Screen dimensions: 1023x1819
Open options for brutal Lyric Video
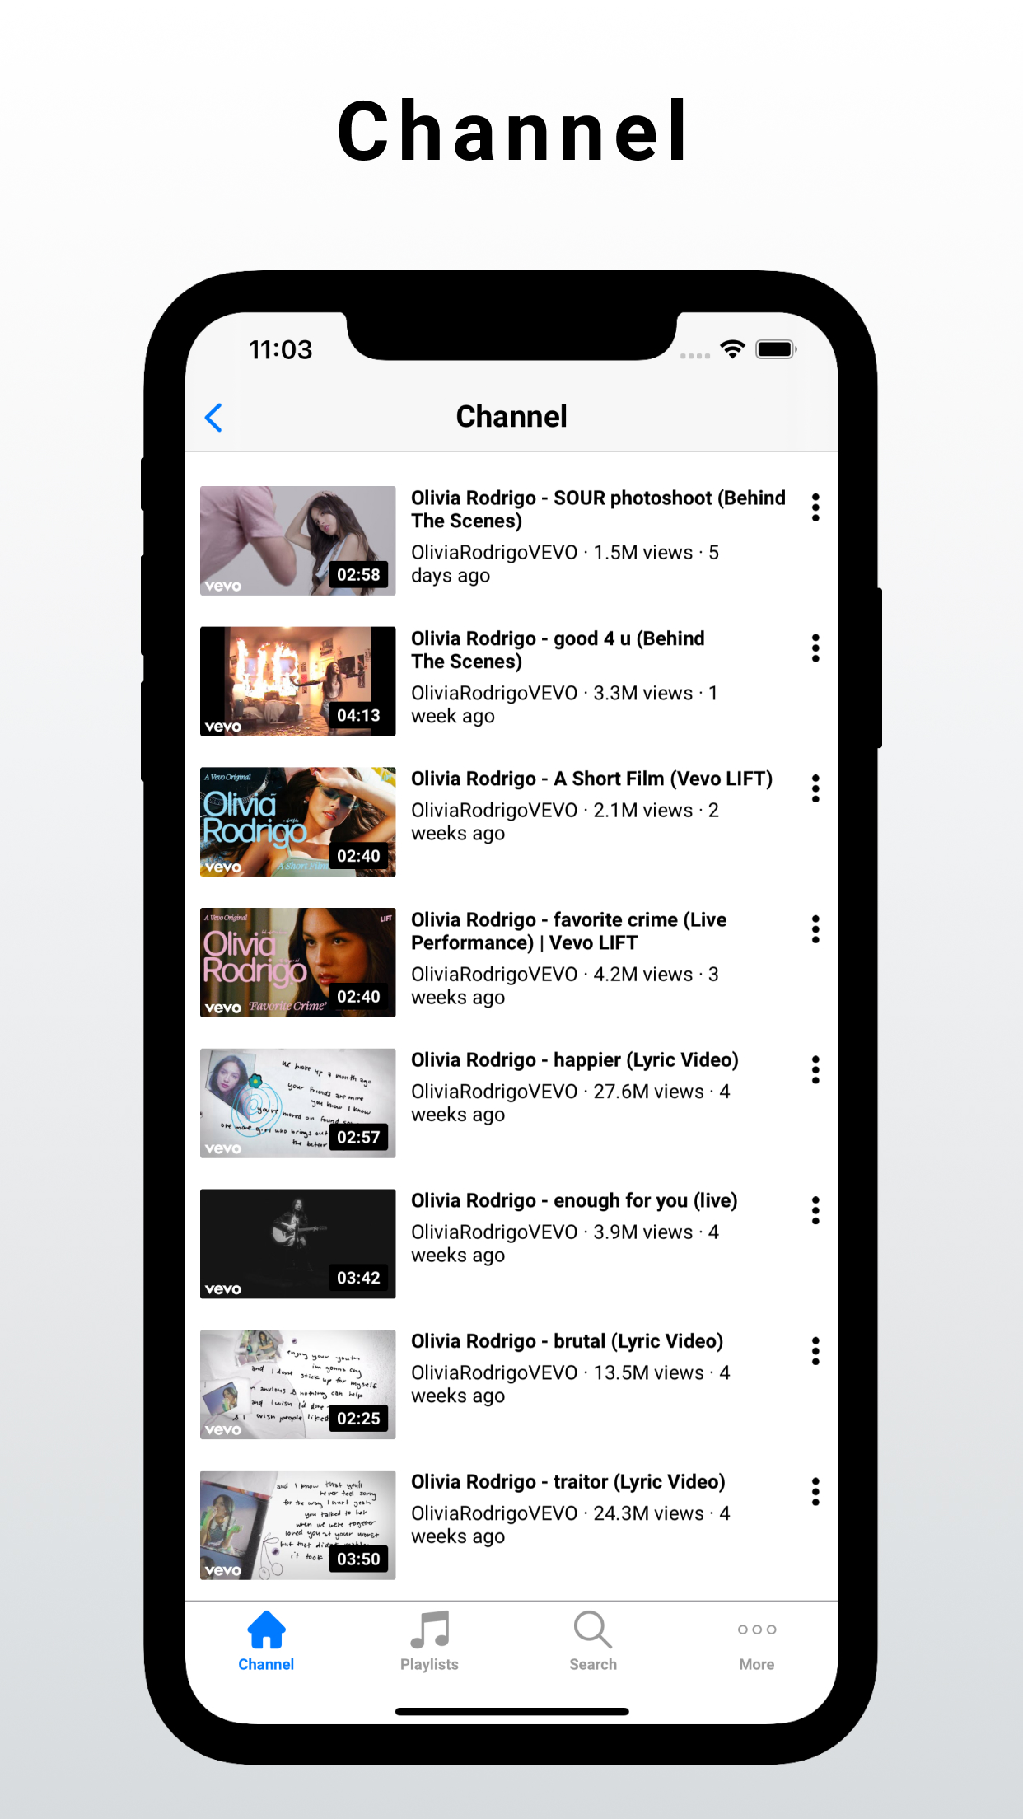click(815, 1351)
